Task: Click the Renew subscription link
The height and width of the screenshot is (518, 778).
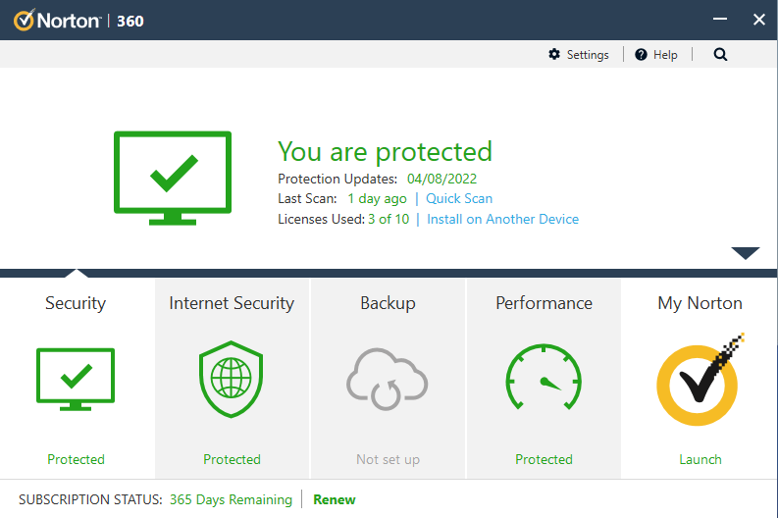Action: pos(335,499)
